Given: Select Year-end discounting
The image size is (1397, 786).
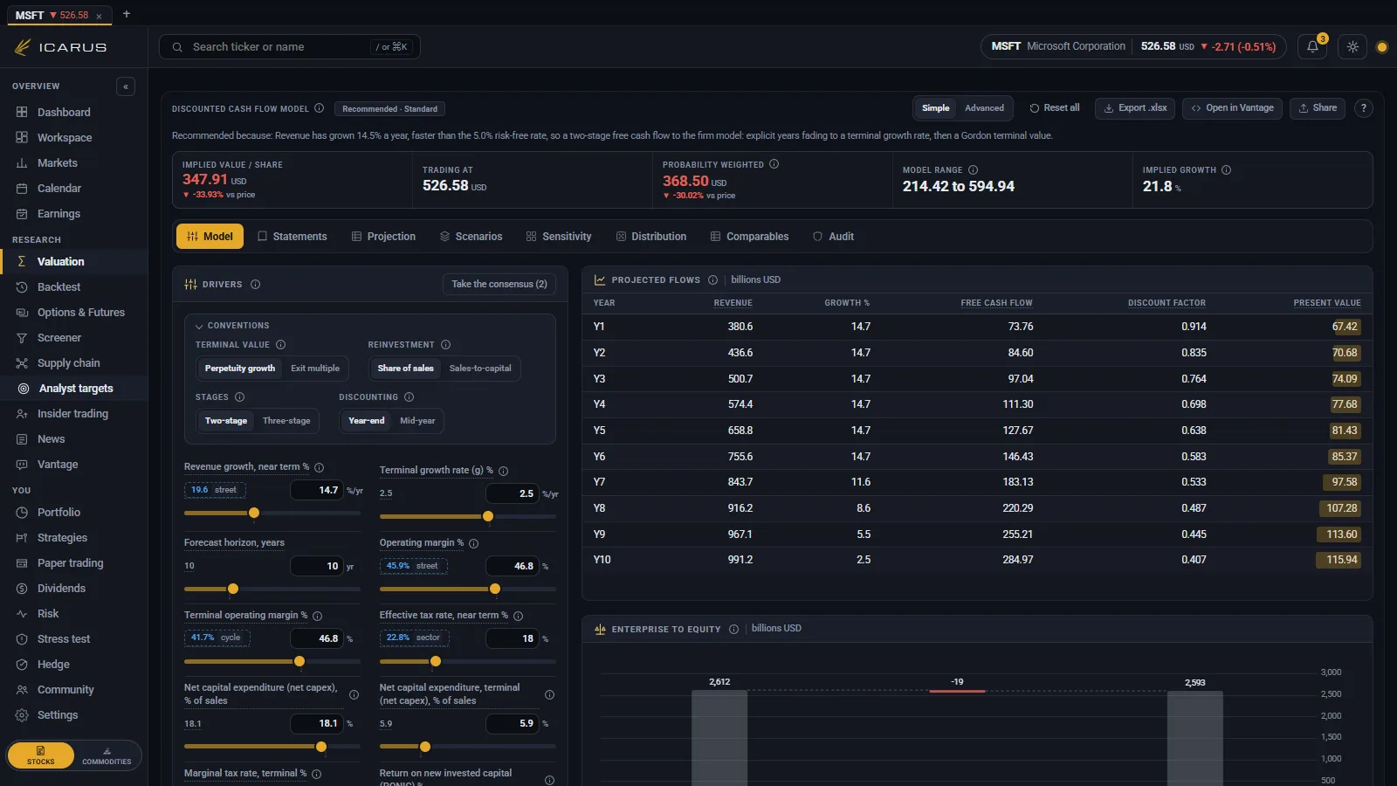Looking at the screenshot, I should point(367,421).
